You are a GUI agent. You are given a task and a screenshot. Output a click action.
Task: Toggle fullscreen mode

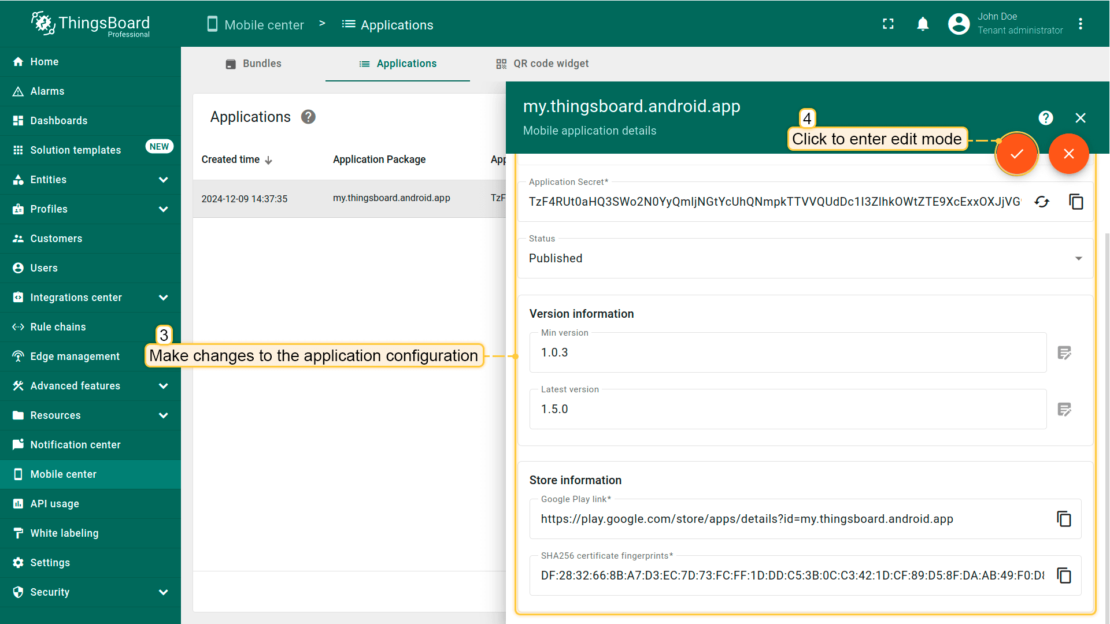point(888,24)
